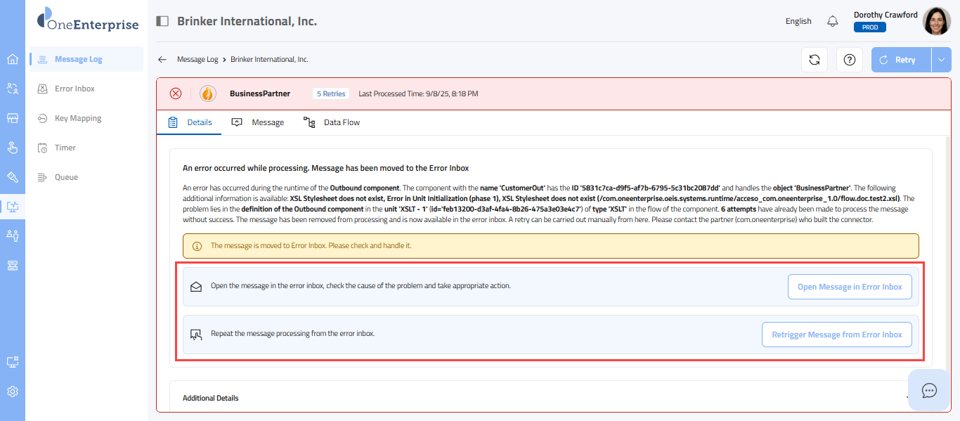Click the notification bell icon
The width and height of the screenshot is (960, 421).
(833, 21)
